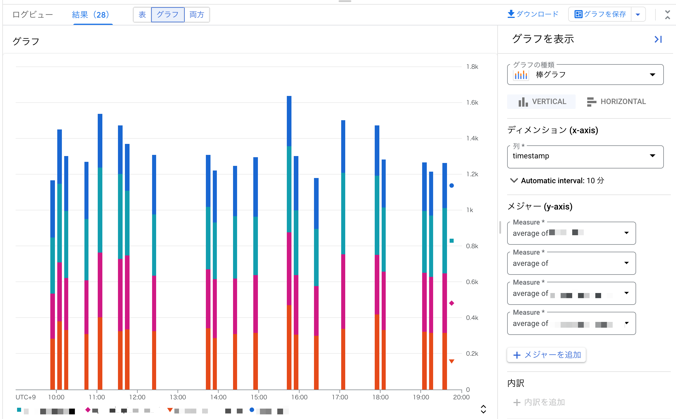Switch to the ログビュー tab

[32, 14]
